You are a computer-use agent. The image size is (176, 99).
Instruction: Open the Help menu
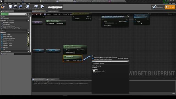[x=29, y=3]
